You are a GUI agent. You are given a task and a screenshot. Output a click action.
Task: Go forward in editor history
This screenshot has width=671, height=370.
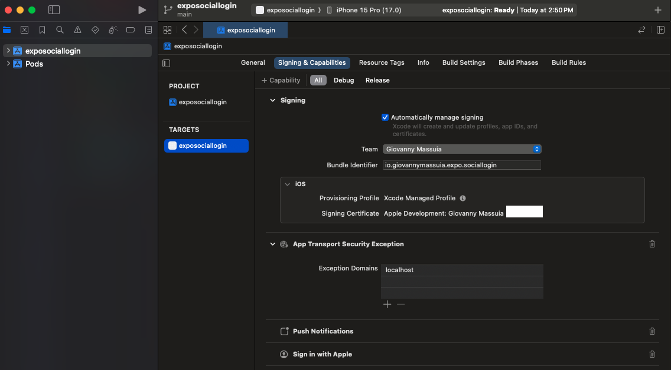point(196,29)
